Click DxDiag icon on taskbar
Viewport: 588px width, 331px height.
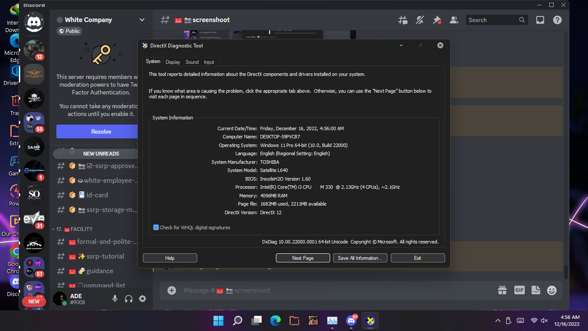(x=370, y=320)
